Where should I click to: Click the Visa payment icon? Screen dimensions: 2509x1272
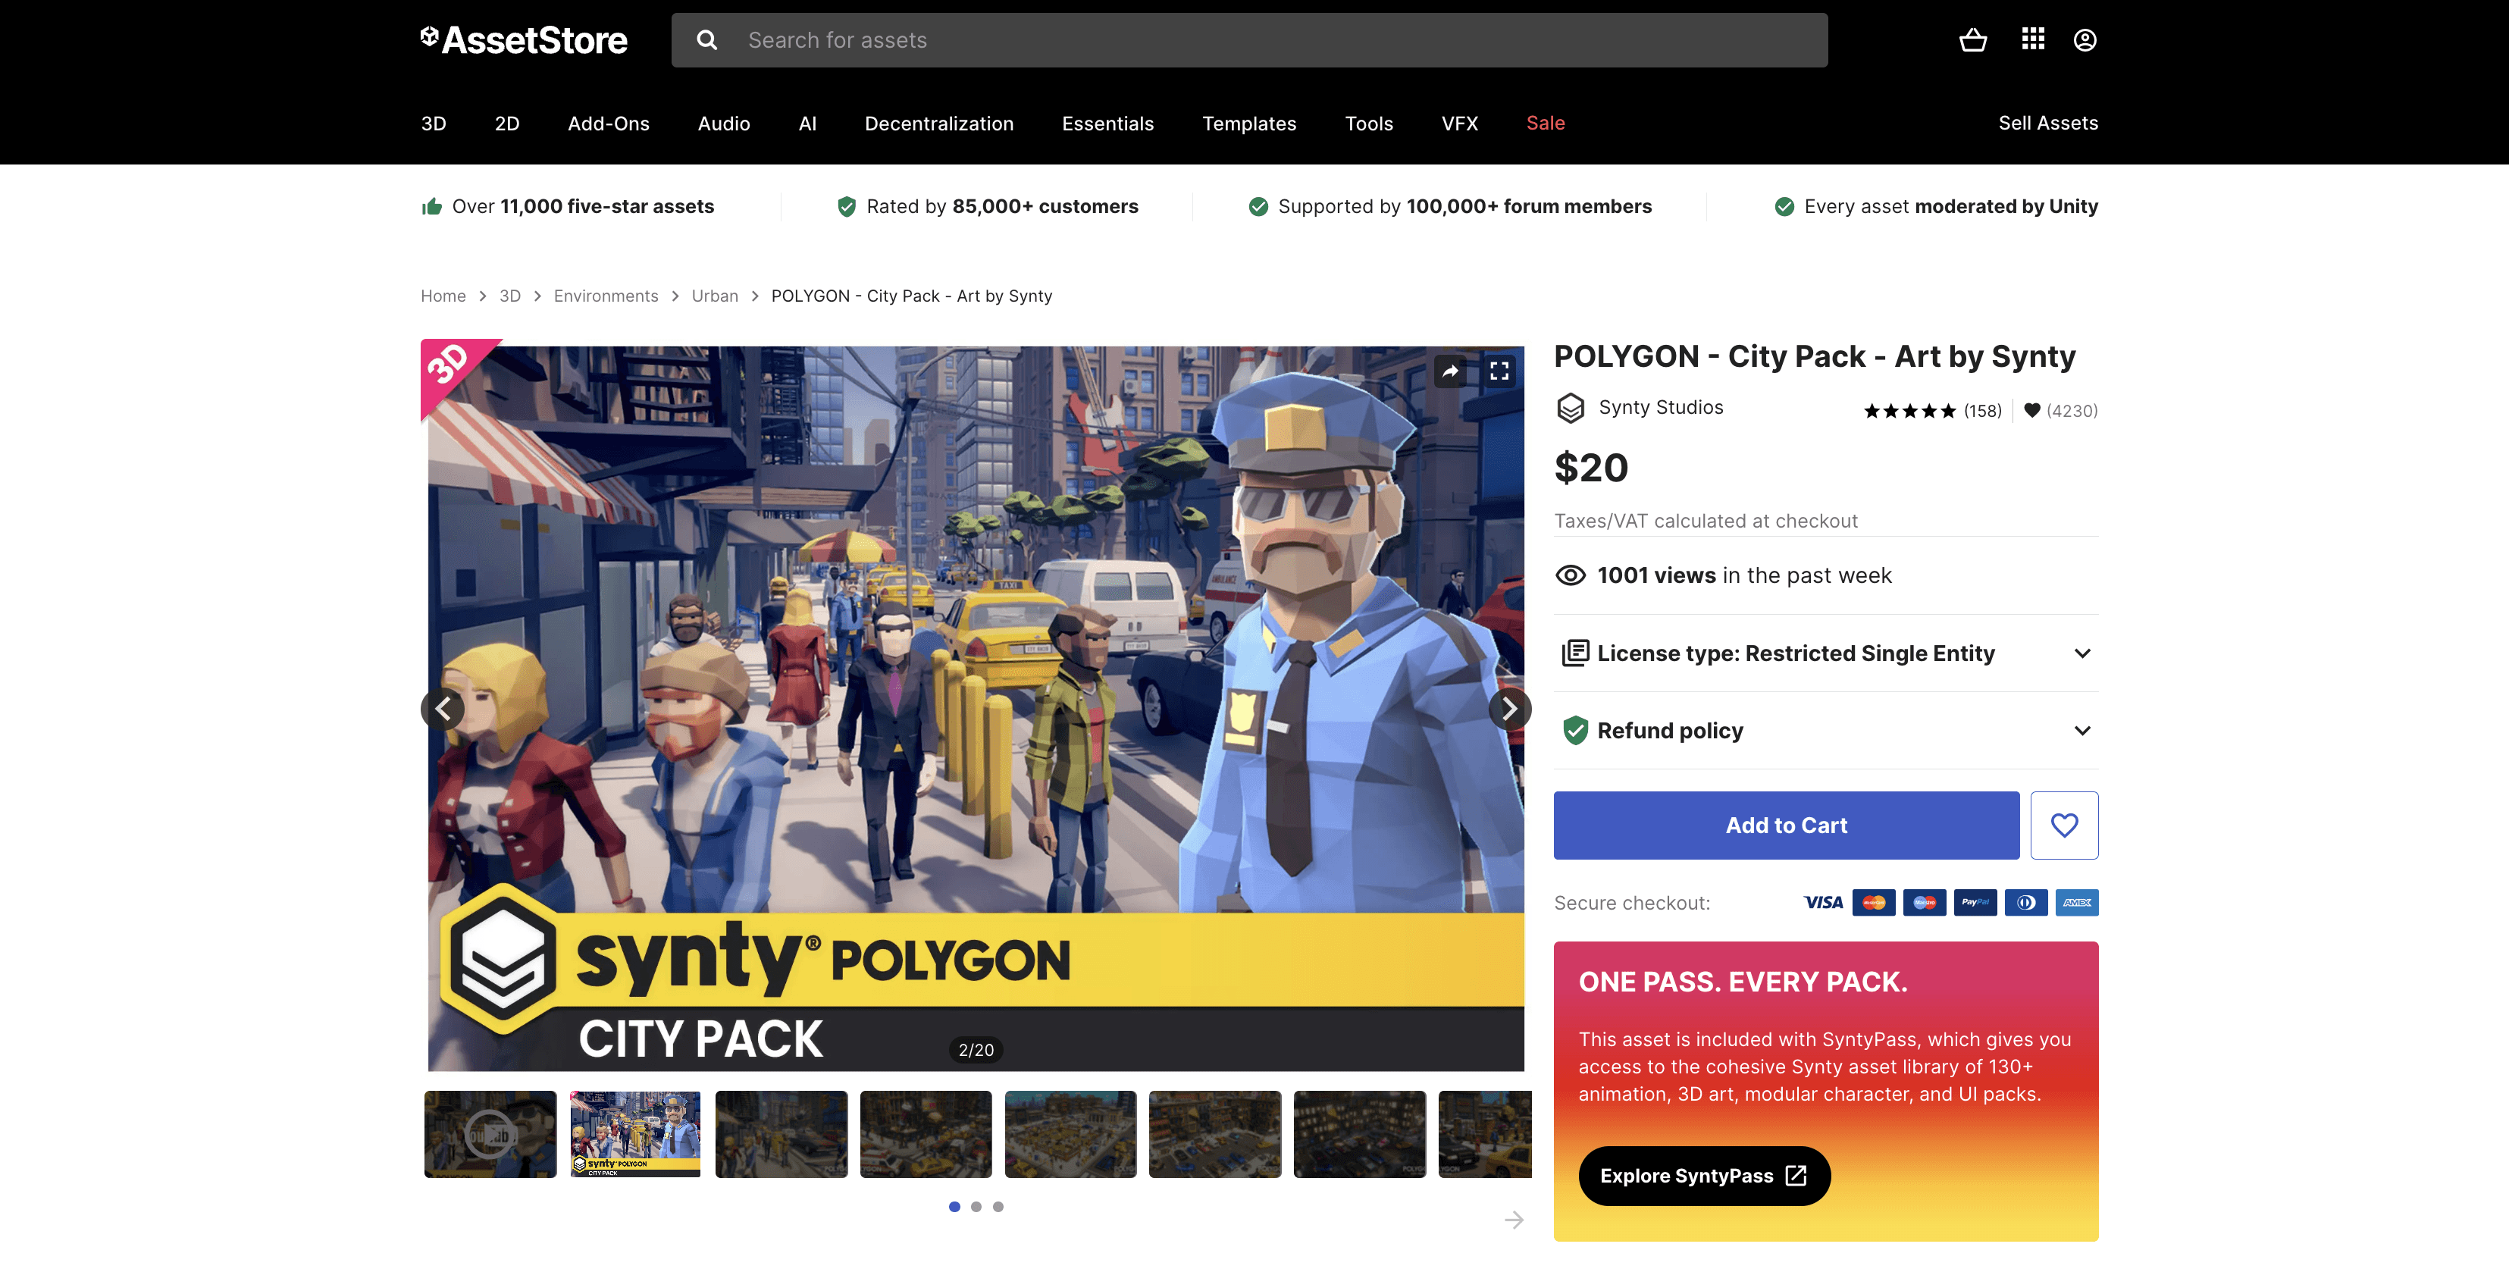[1822, 903]
